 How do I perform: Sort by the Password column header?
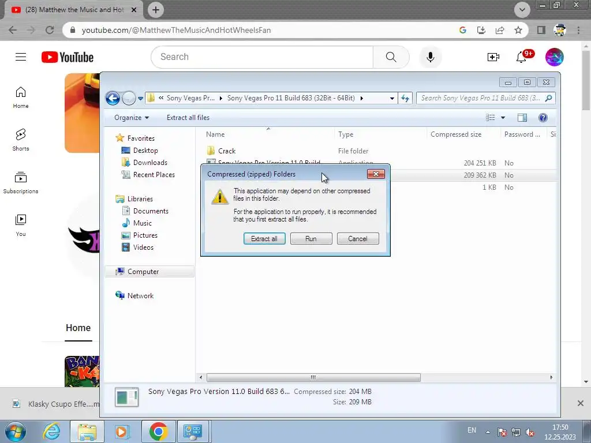(x=522, y=134)
